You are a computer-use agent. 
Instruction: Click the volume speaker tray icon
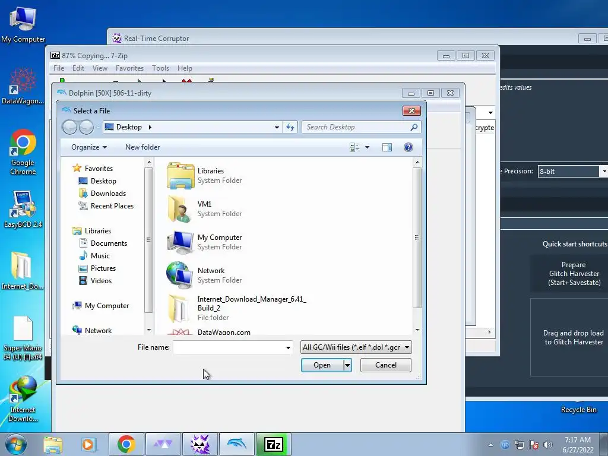click(547, 445)
